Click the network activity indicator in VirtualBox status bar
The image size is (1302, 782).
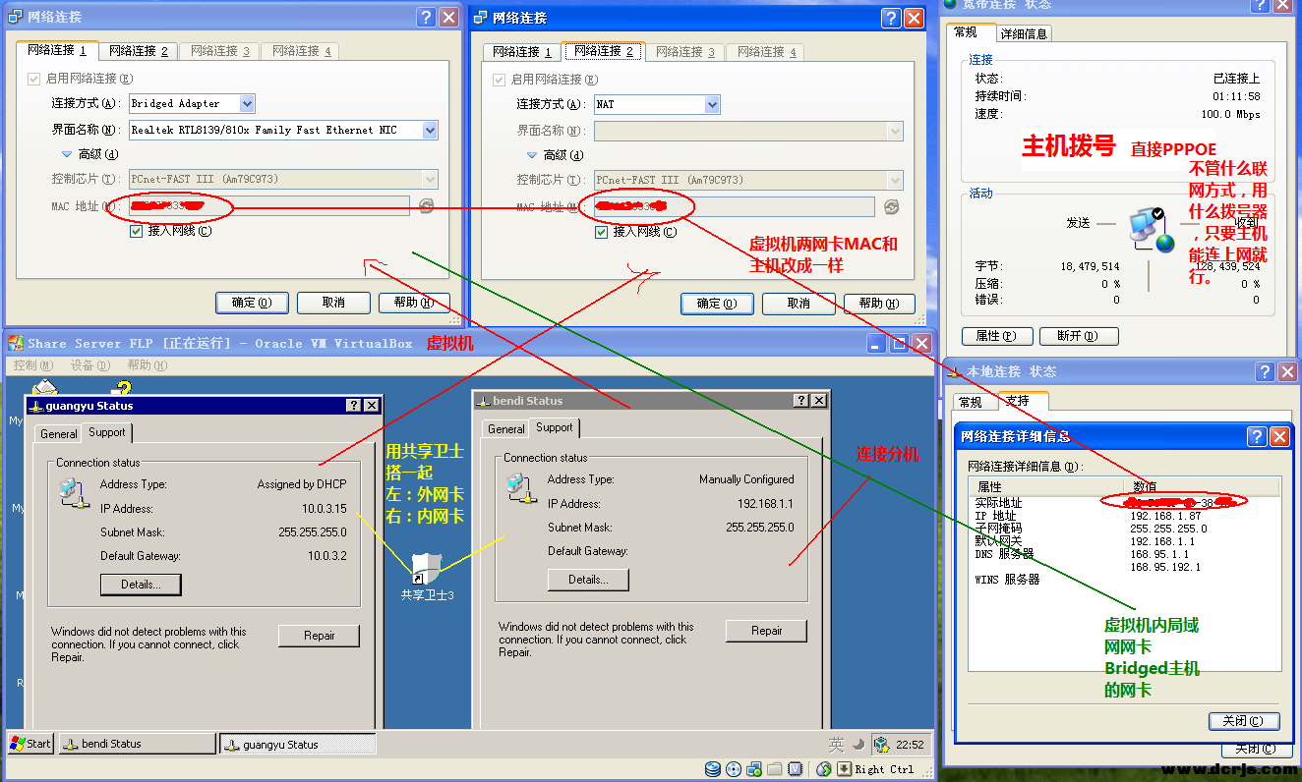click(x=754, y=769)
